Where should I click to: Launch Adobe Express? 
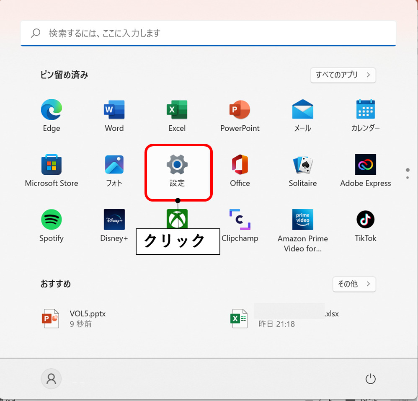pyautogui.click(x=366, y=171)
